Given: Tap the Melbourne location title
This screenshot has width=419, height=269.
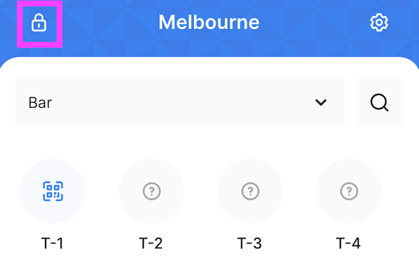Looking at the screenshot, I should (209, 23).
